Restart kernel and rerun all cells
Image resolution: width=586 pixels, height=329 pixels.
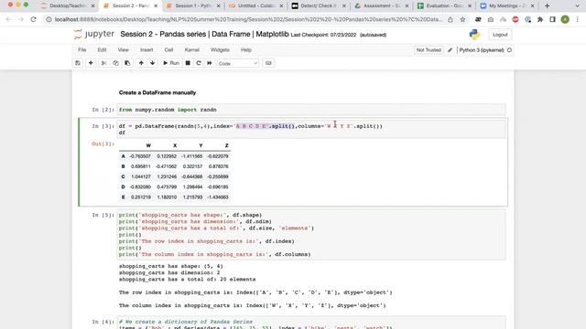[x=210, y=63]
